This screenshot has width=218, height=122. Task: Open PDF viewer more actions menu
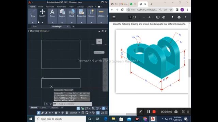click(185, 17)
